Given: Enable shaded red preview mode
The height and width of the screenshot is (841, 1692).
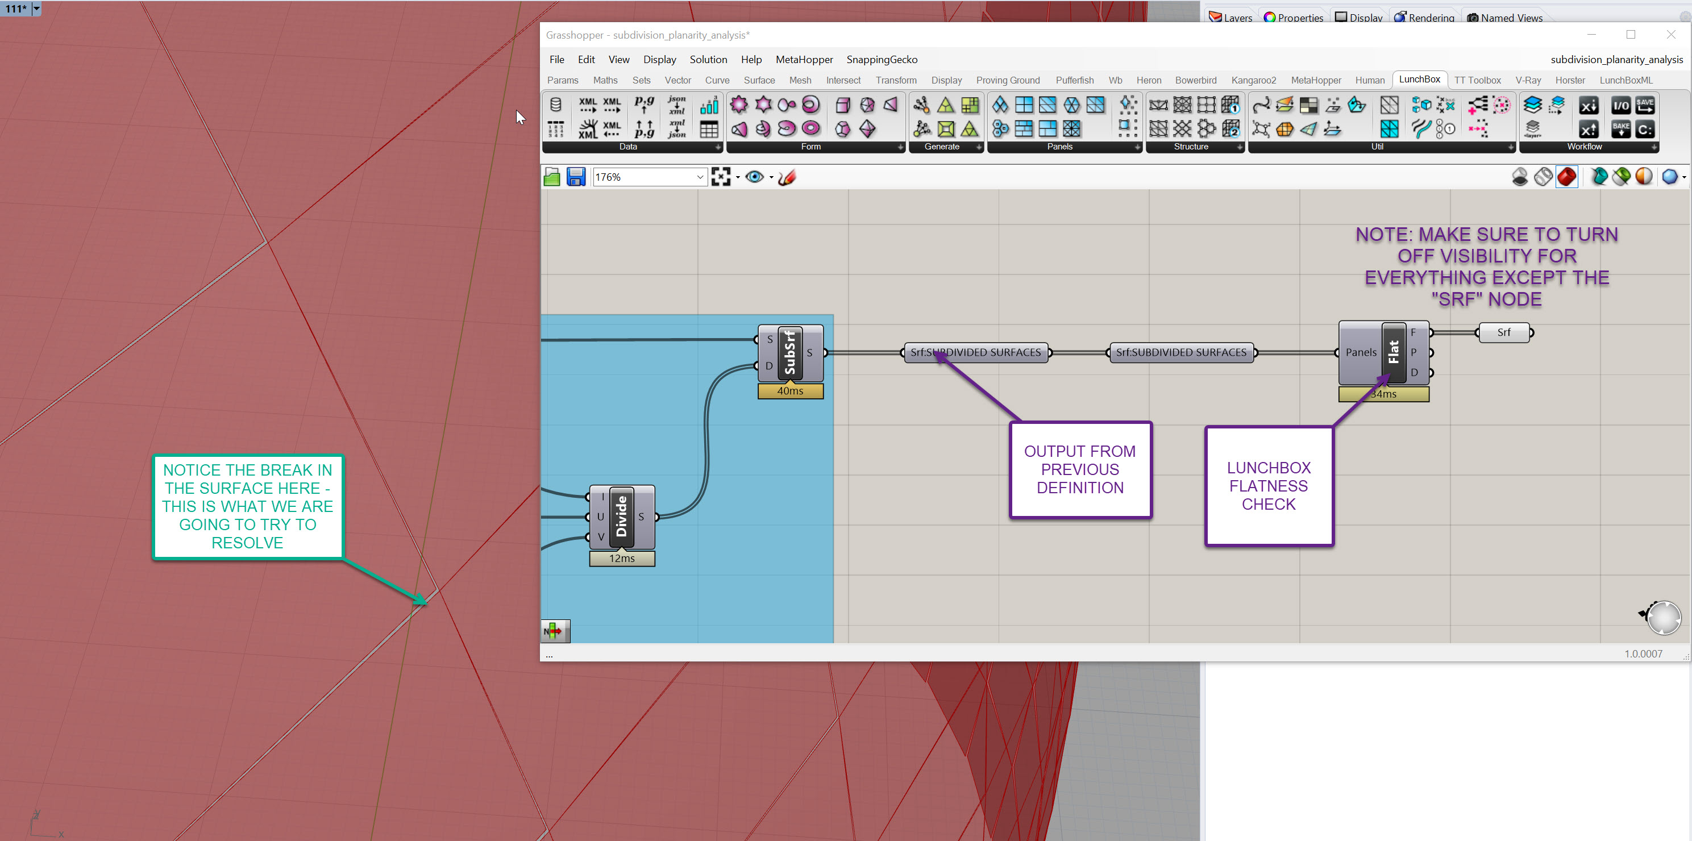Looking at the screenshot, I should (1566, 177).
